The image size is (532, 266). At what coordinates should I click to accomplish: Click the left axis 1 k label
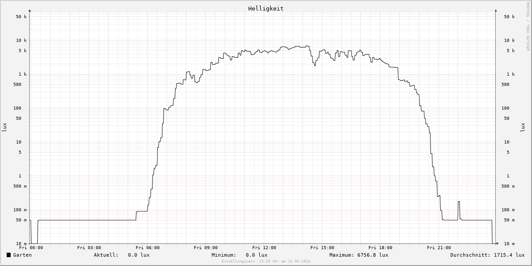(x=23, y=74)
